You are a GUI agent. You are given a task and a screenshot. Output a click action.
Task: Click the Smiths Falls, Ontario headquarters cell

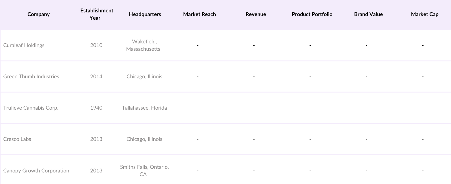click(144, 171)
